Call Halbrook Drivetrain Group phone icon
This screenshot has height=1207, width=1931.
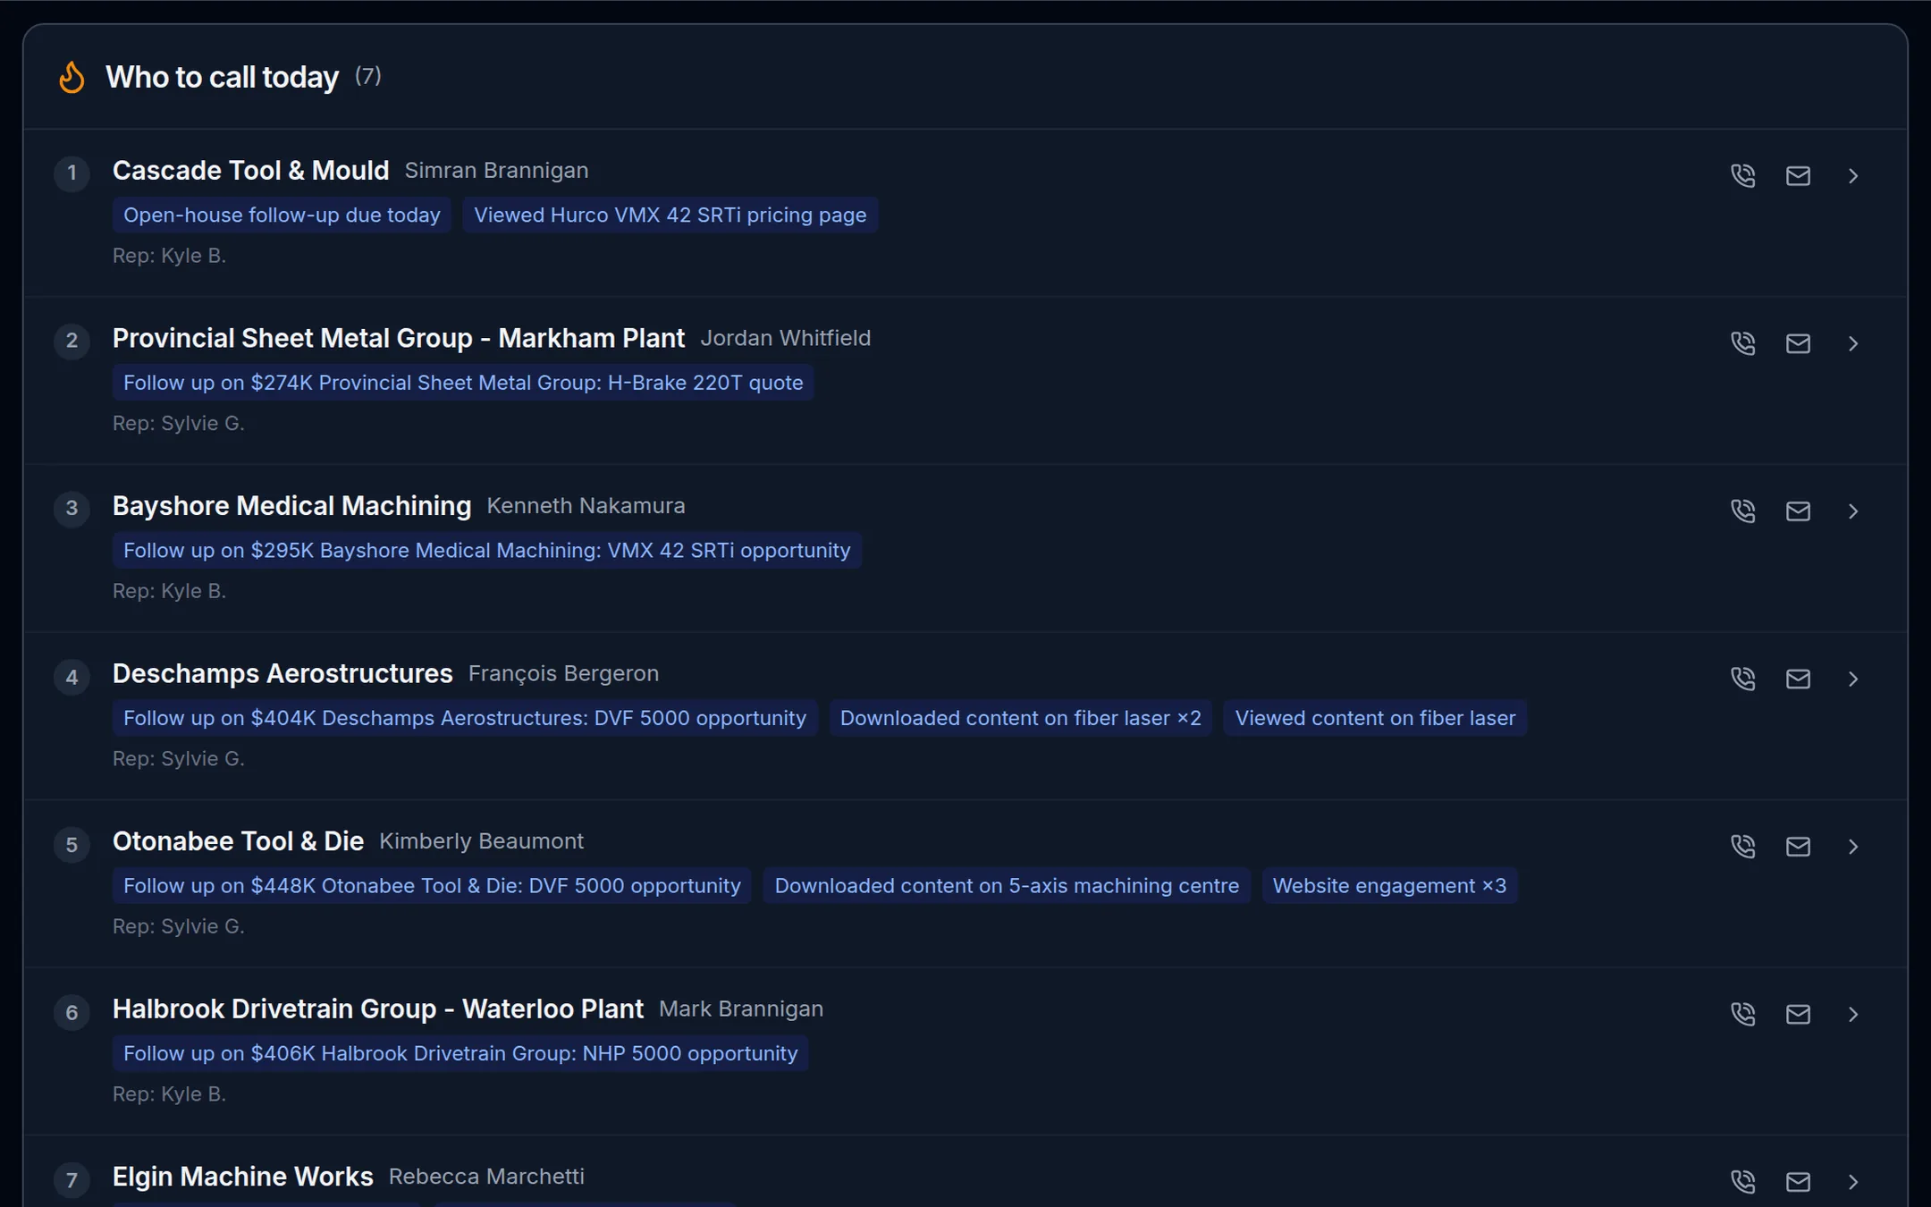click(x=1742, y=1014)
